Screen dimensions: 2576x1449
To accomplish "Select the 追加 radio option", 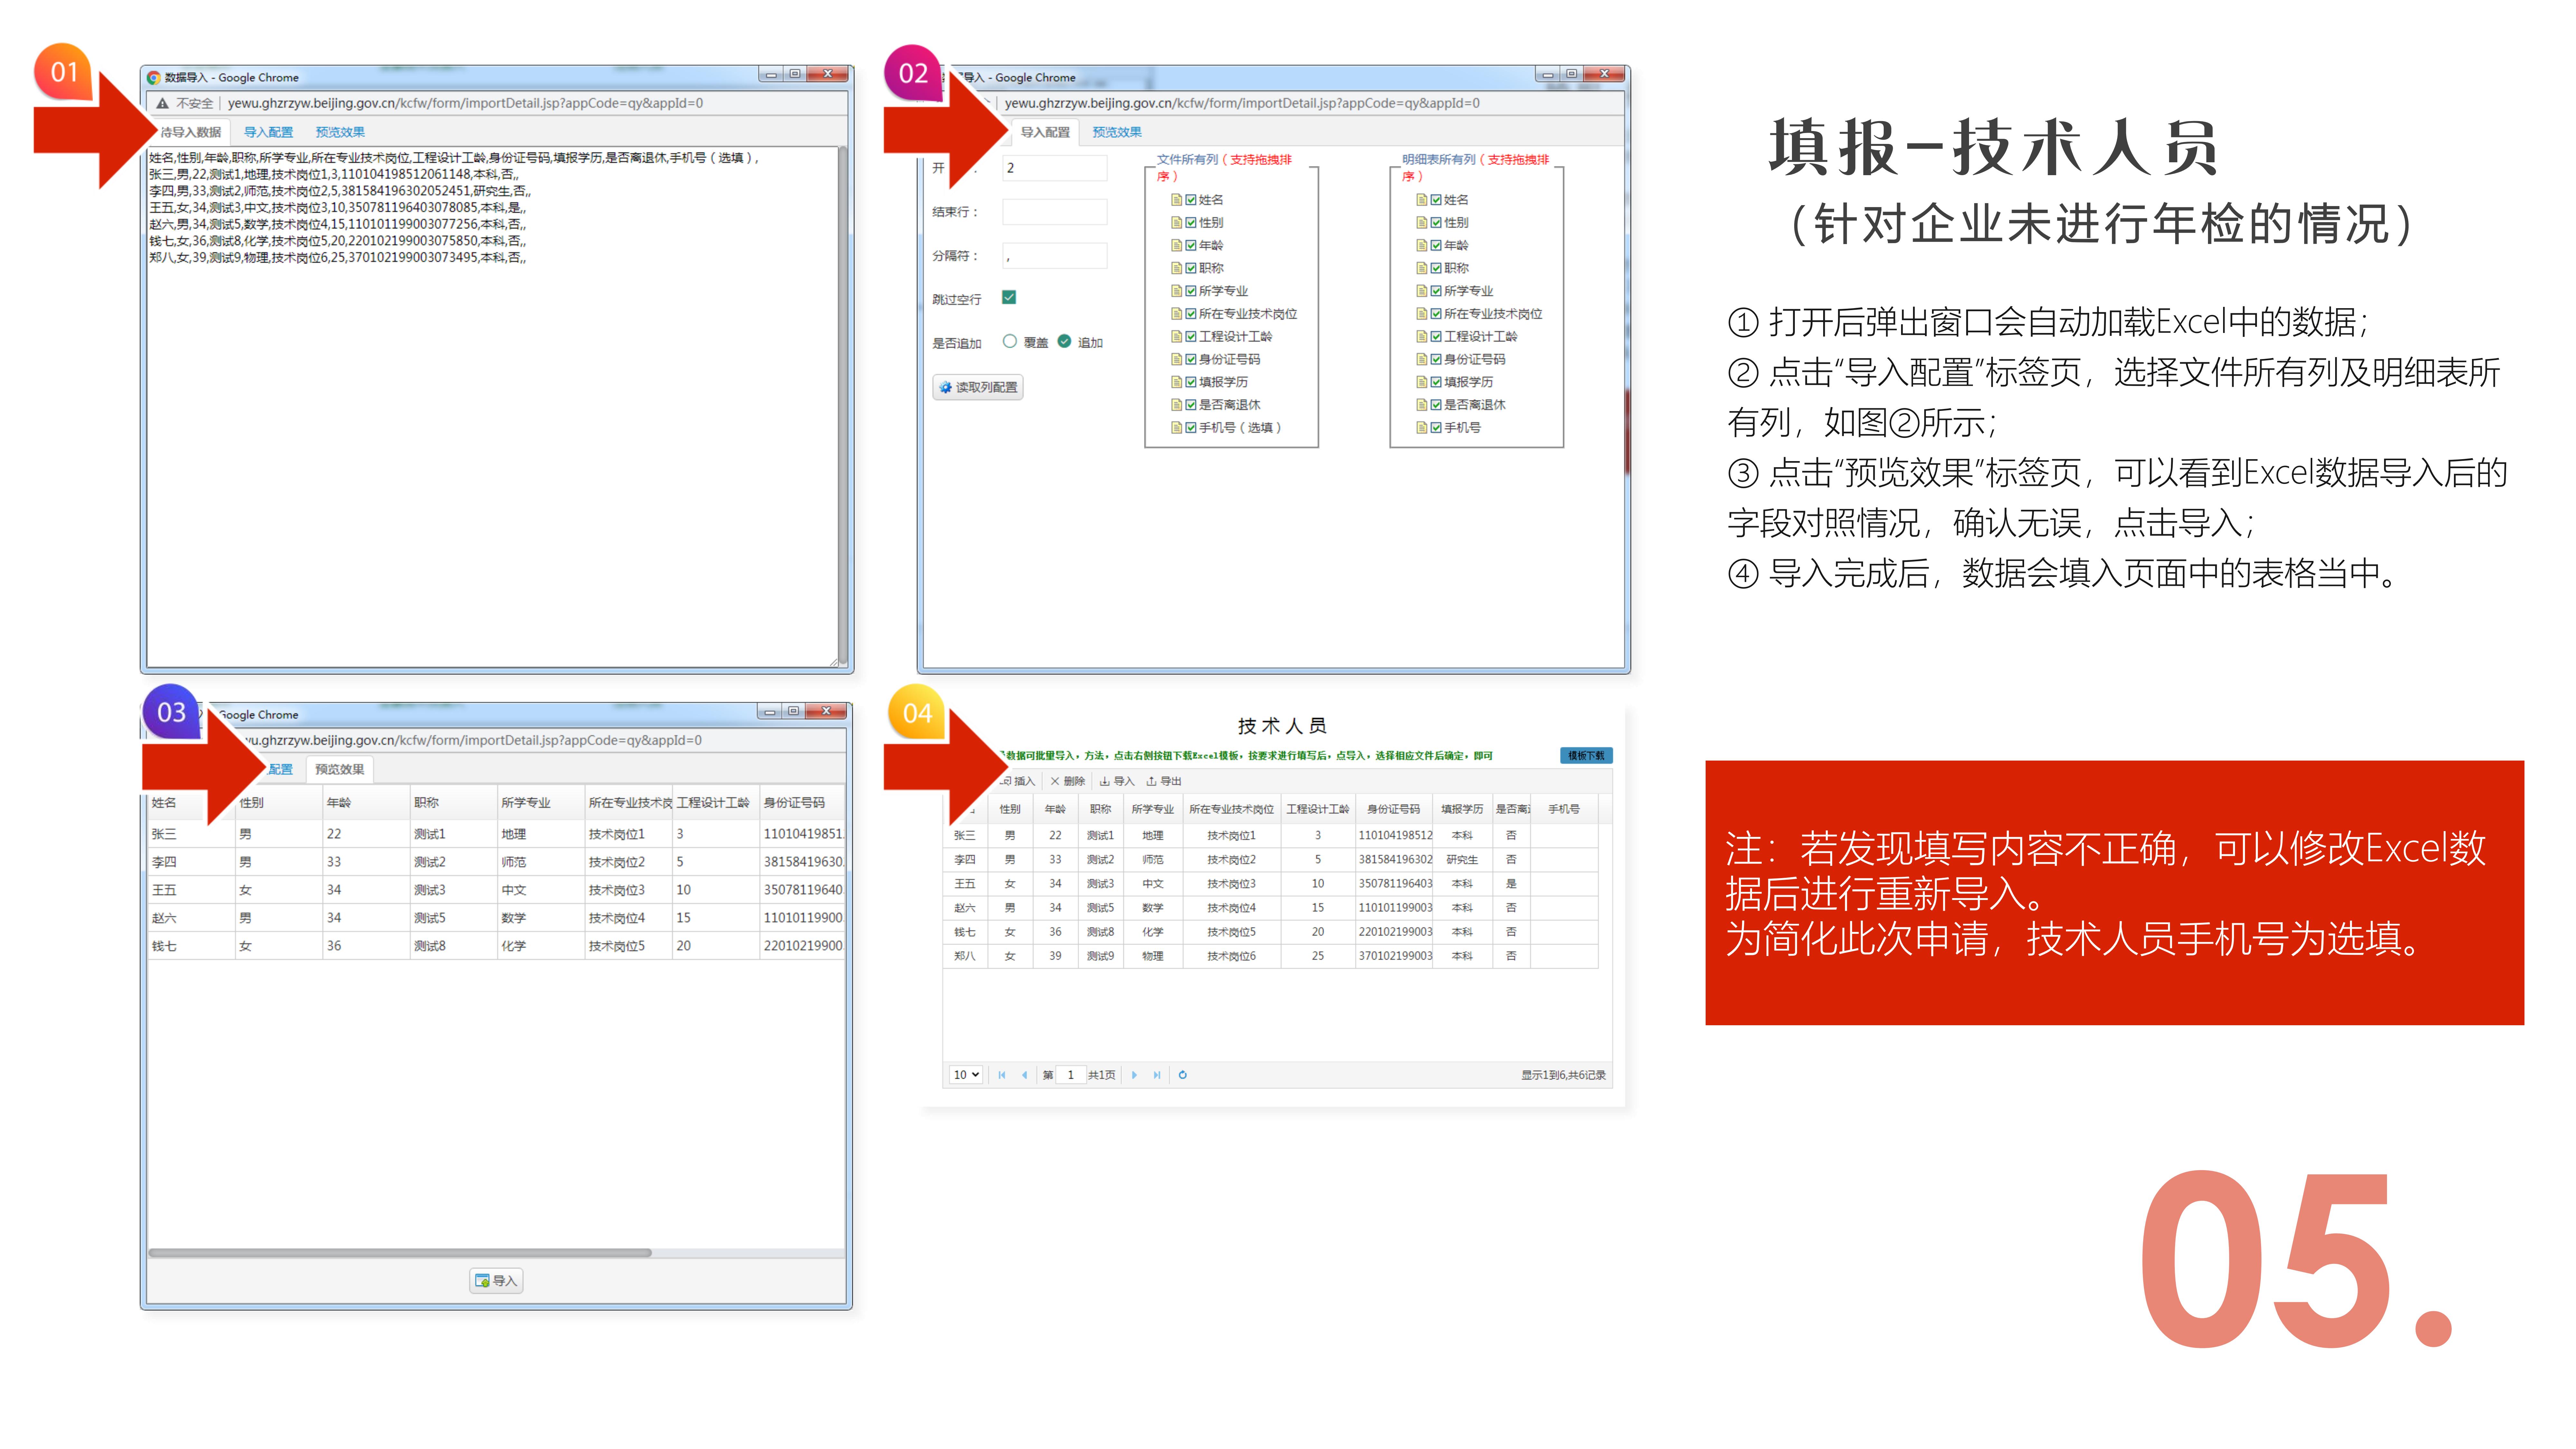I will (x=1064, y=341).
